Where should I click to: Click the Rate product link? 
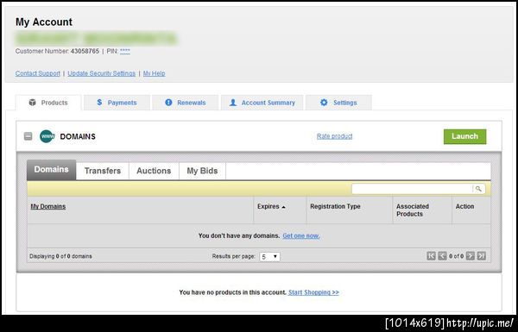pyautogui.click(x=334, y=136)
